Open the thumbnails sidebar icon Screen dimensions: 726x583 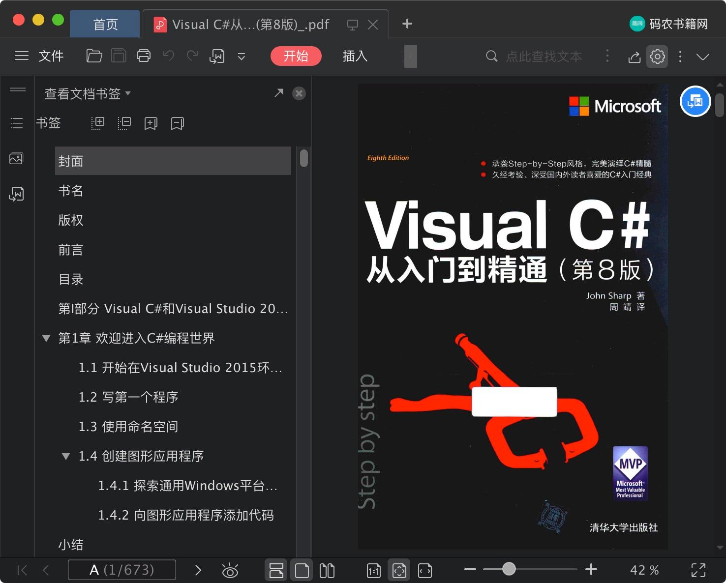pyautogui.click(x=16, y=158)
